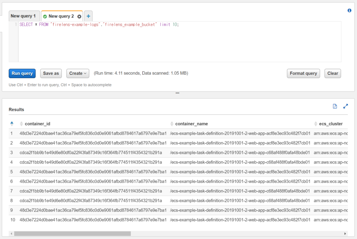The width and height of the screenshot is (357, 239).
Task: Click Save as button
Action: click(x=51, y=73)
